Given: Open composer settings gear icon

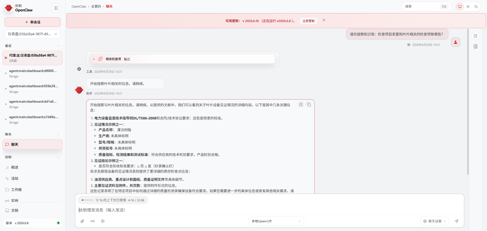Looking at the screenshot, I should (x=103, y=221).
